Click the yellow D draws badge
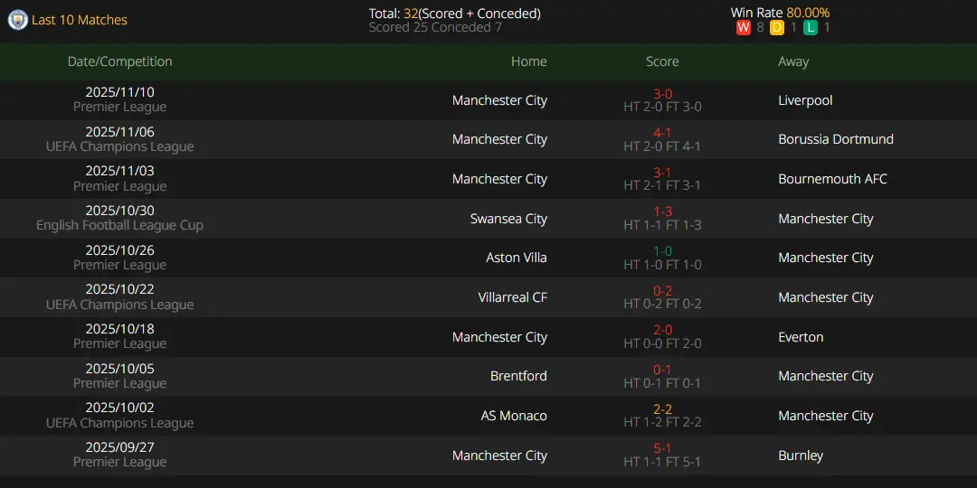The height and width of the screenshot is (488, 977). point(776,27)
